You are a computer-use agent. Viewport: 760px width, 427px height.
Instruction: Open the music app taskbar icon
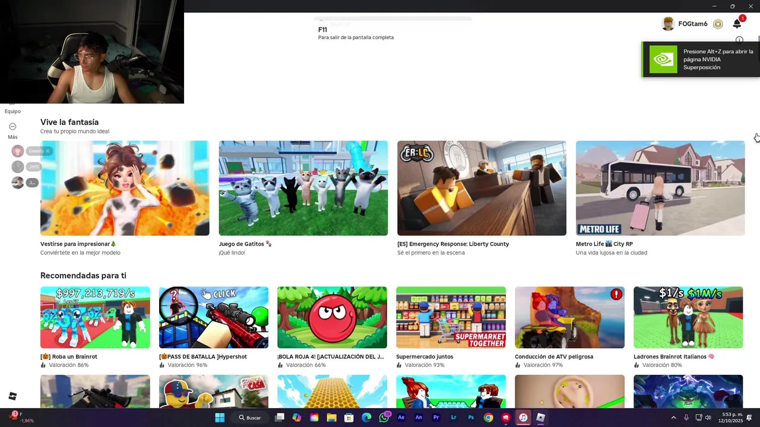(523, 418)
